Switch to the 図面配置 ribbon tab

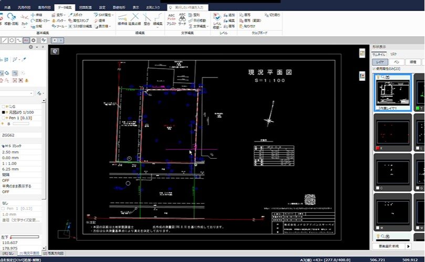85,8
